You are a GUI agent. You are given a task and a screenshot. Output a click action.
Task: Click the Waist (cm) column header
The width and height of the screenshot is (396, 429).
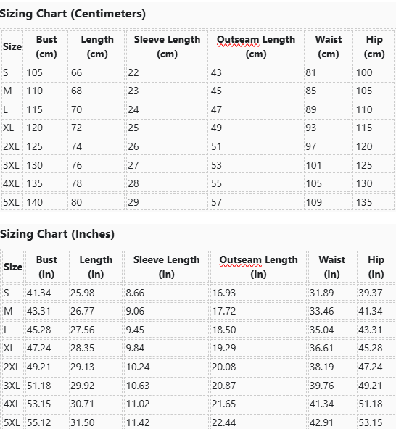[329, 46]
